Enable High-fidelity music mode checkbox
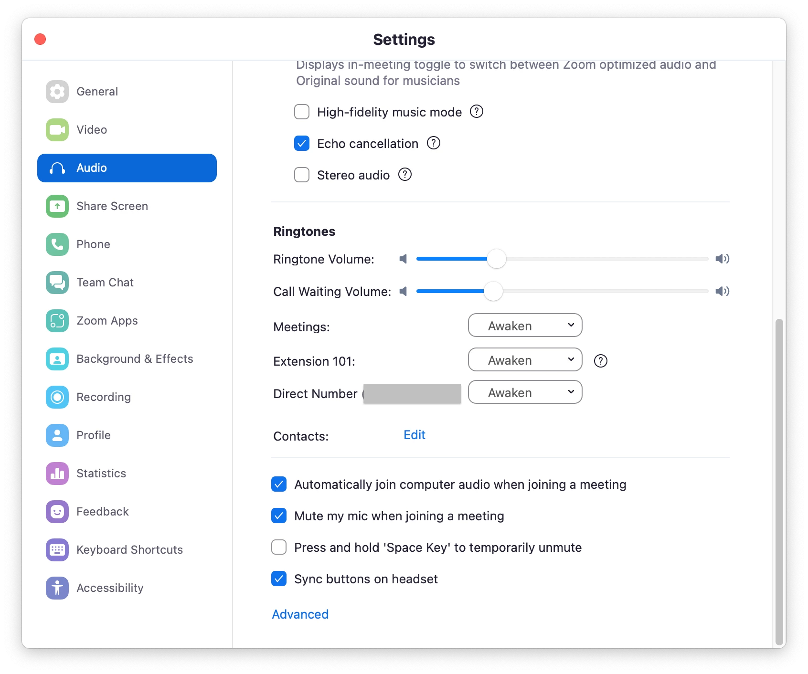The width and height of the screenshot is (808, 674). pos(302,112)
